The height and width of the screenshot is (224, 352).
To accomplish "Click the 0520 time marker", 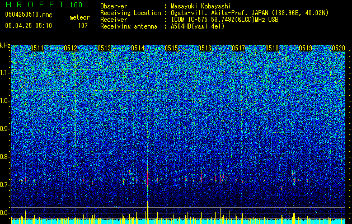I will pyautogui.click(x=339, y=48).
